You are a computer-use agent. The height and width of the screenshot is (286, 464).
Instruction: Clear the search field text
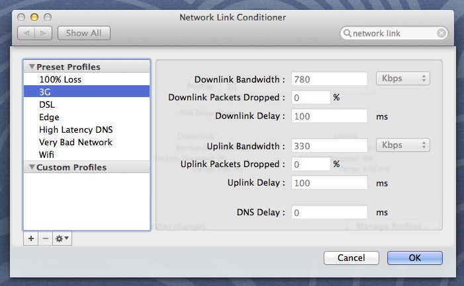pos(441,33)
